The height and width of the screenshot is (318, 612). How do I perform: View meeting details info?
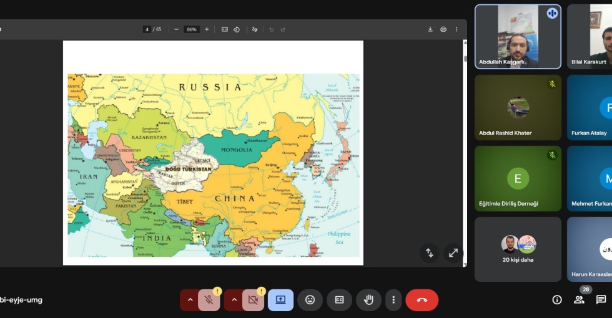tap(557, 300)
